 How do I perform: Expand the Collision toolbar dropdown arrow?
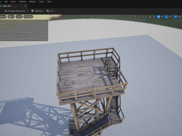(x=43, y=11)
